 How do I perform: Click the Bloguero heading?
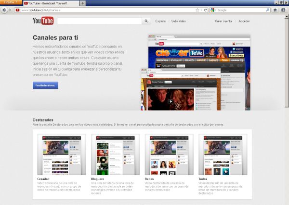[97, 179]
